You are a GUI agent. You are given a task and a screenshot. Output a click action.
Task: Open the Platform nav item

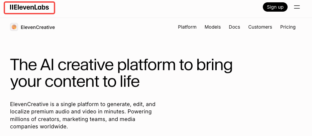pyautogui.click(x=187, y=27)
